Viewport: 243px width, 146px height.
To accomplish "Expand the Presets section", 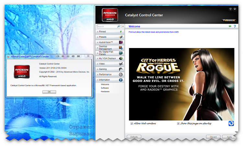I will 110,37.
